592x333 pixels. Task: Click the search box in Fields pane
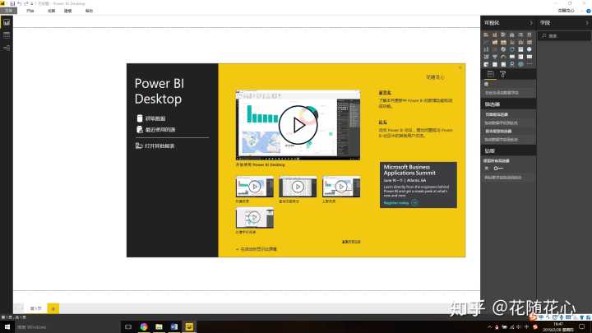click(567, 36)
